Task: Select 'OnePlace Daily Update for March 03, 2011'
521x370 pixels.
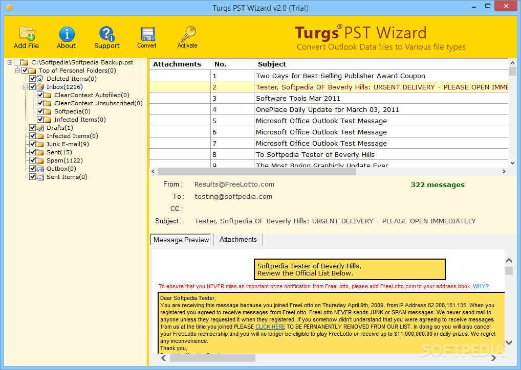Action: pos(329,110)
